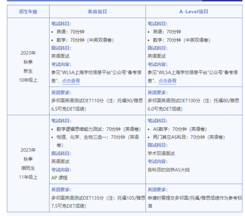Click 学术双语面试 text
This screenshot has width=245, height=216.
(161, 153)
